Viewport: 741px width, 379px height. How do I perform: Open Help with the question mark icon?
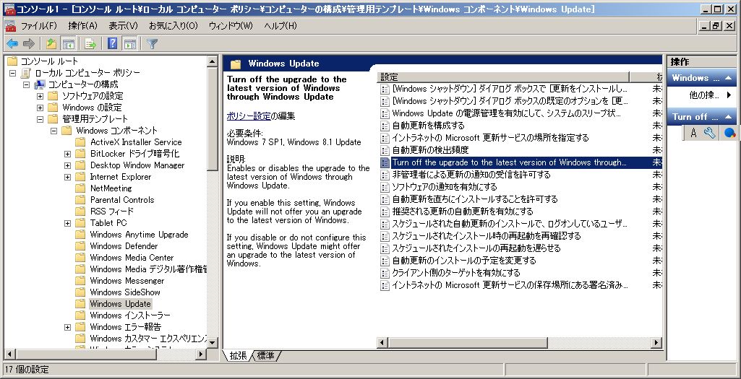pos(112,44)
